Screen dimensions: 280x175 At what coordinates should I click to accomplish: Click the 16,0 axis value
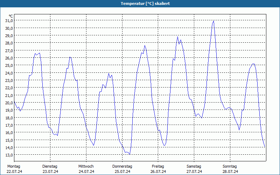9,133
